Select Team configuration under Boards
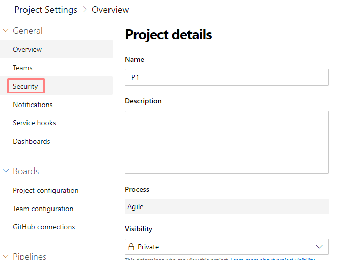Image resolution: width=354 pixels, height=260 pixels. (x=43, y=209)
